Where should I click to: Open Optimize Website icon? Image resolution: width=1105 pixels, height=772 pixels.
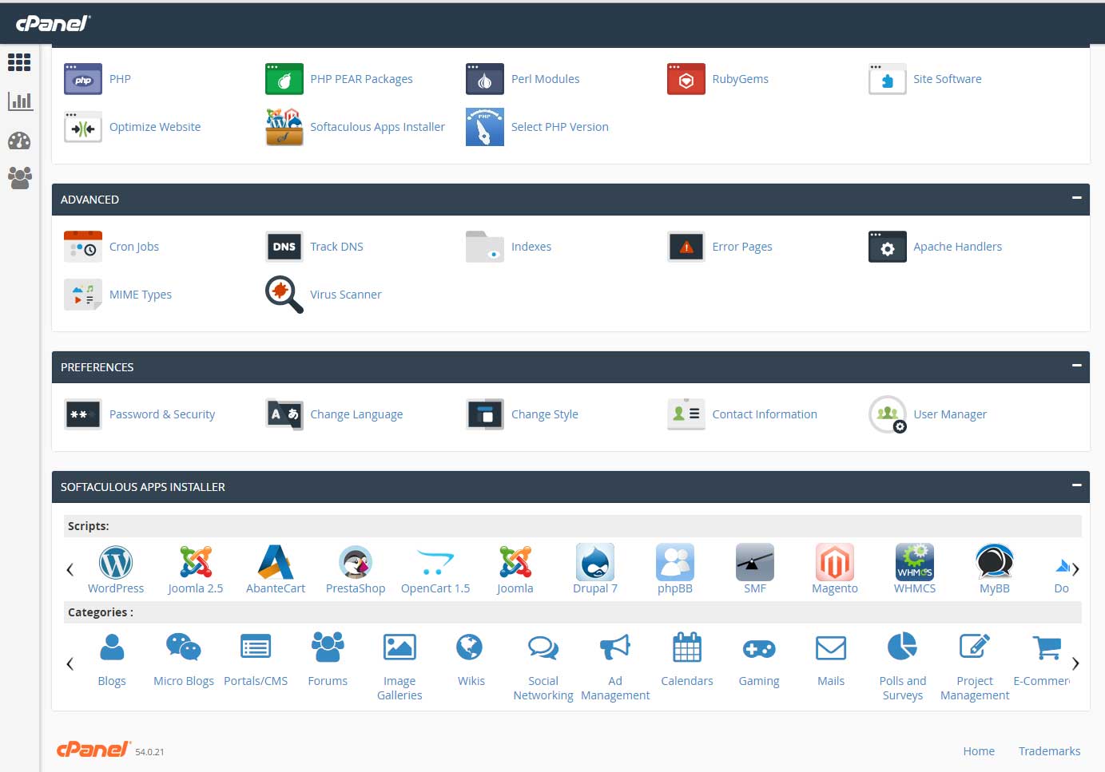tap(83, 127)
